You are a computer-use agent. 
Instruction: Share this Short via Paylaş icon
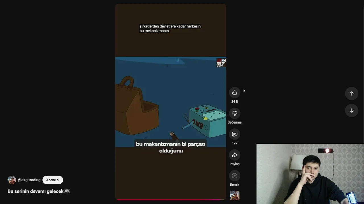point(235,155)
